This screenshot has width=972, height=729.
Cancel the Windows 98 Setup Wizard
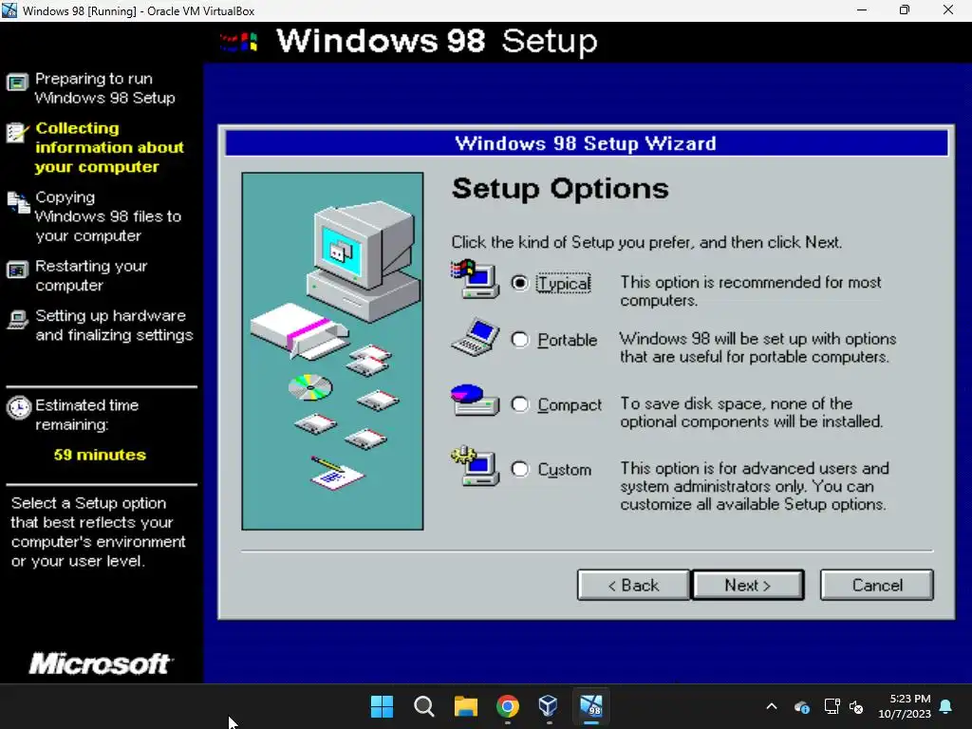coord(876,585)
